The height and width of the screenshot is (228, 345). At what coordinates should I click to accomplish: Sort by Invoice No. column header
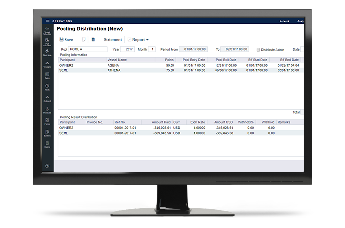pyautogui.click(x=99, y=122)
